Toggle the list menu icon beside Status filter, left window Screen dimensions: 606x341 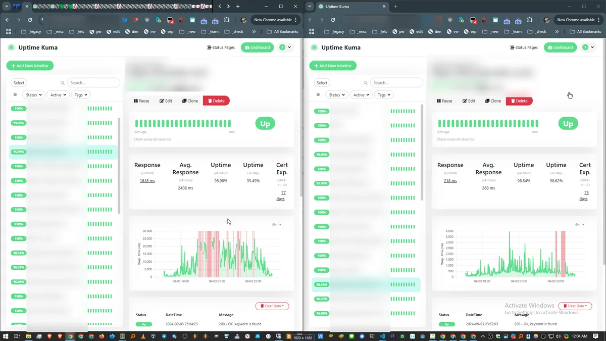pos(15,95)
